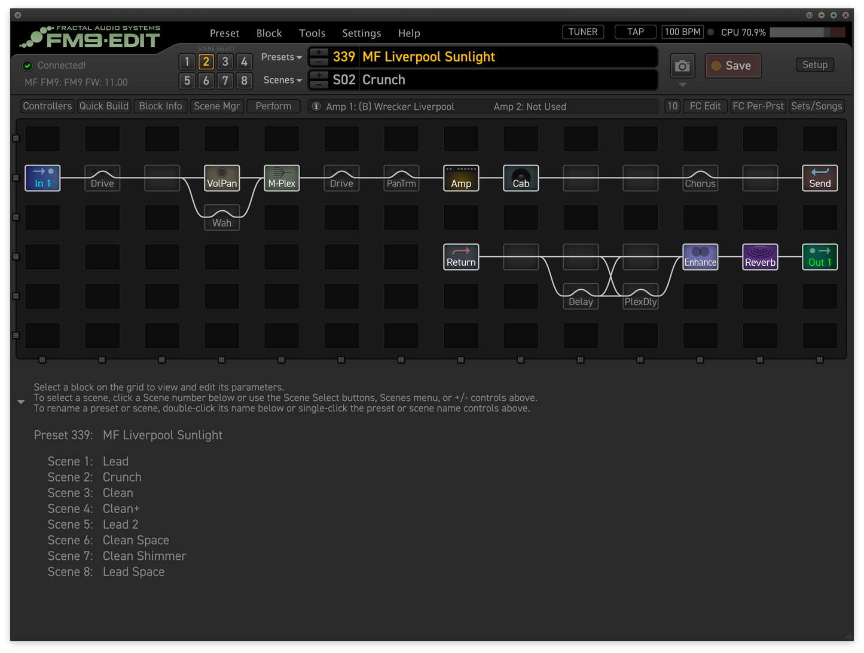The image size is (864, 653).
Task: Click the Connected status checkmark icon
Action: tap(28, 66)
